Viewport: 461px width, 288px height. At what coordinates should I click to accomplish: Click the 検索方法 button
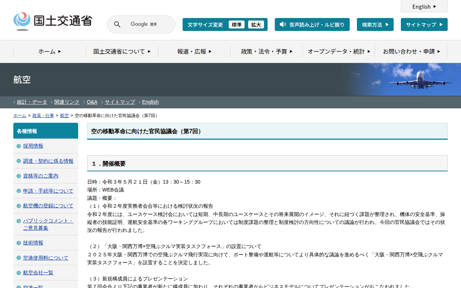375,24
